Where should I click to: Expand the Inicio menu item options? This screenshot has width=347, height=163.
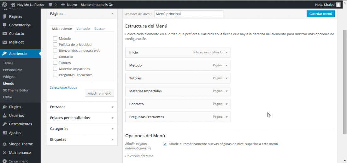coord(226,53)
